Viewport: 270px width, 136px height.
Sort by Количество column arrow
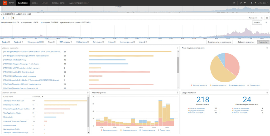click(x=42, y=97)
